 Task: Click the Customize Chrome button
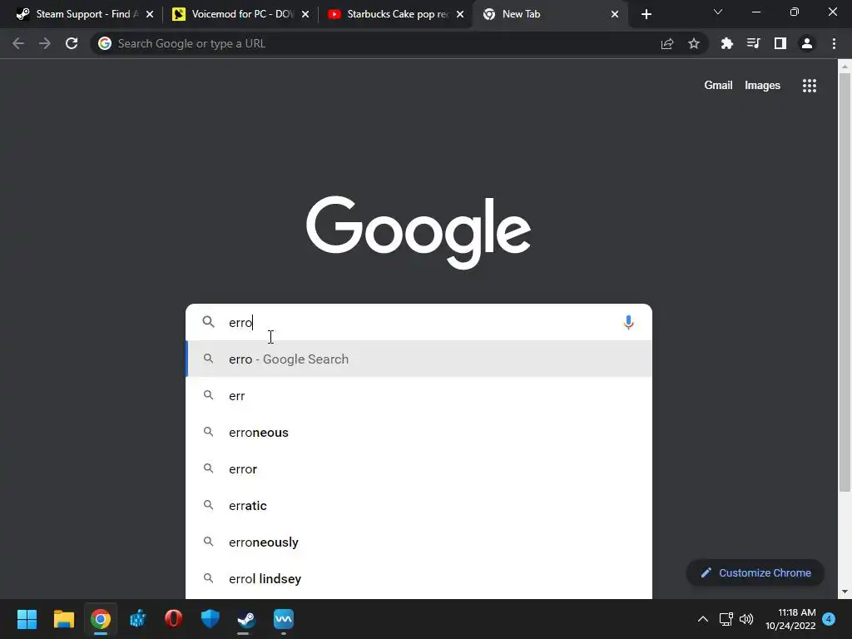tap(755, 572)
